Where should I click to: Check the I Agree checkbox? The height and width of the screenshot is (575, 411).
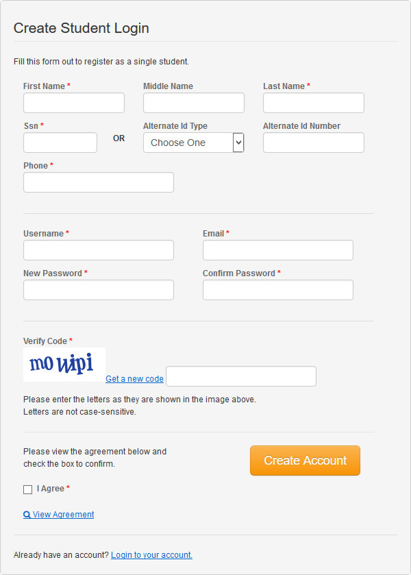pos(28,489)
